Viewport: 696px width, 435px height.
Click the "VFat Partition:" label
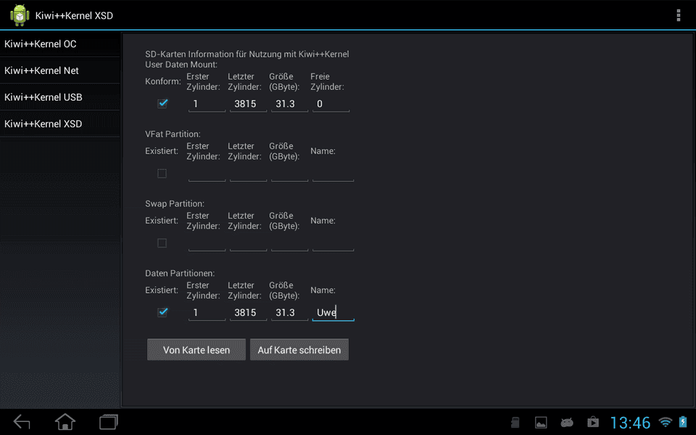click(173, 134)
